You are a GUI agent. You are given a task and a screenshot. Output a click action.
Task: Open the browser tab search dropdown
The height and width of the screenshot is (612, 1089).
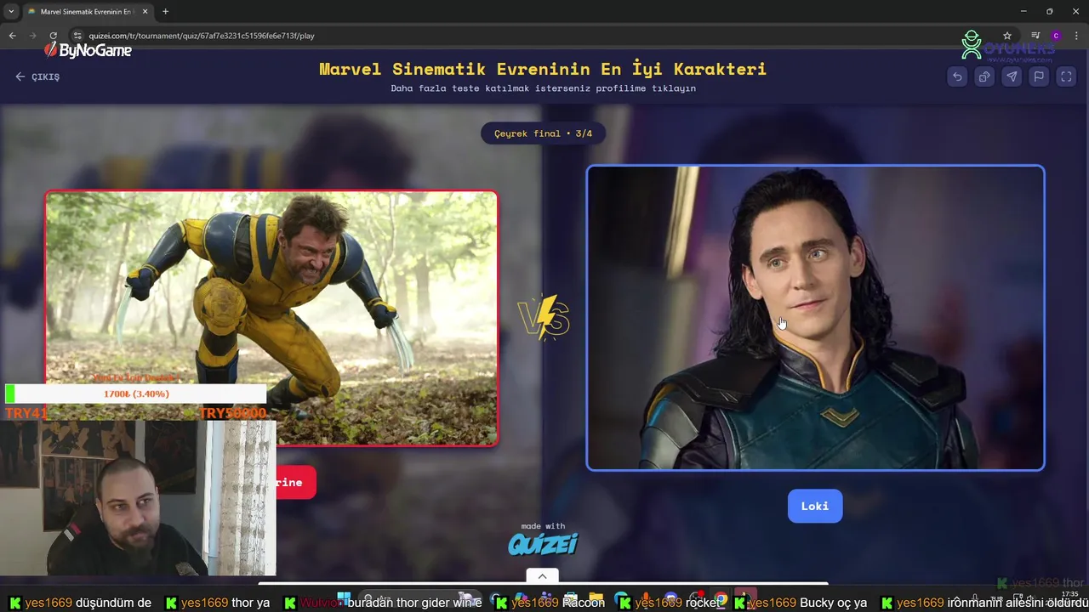(x=11, y=11)
